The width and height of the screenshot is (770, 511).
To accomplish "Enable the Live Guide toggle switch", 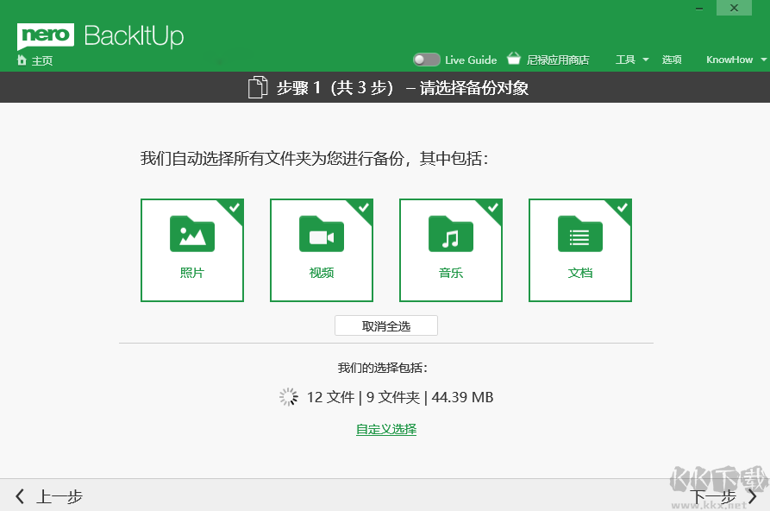I will pyautogui.click(x=426, y=60).
